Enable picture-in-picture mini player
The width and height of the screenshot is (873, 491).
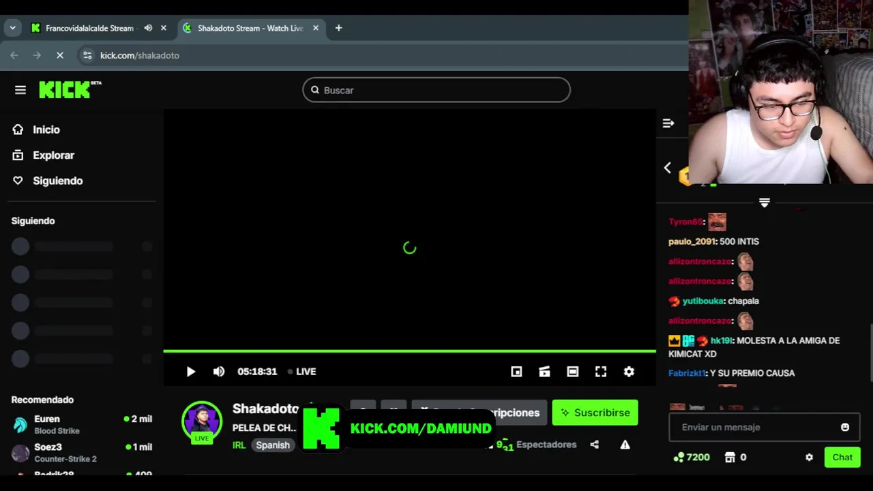[516, 372]
